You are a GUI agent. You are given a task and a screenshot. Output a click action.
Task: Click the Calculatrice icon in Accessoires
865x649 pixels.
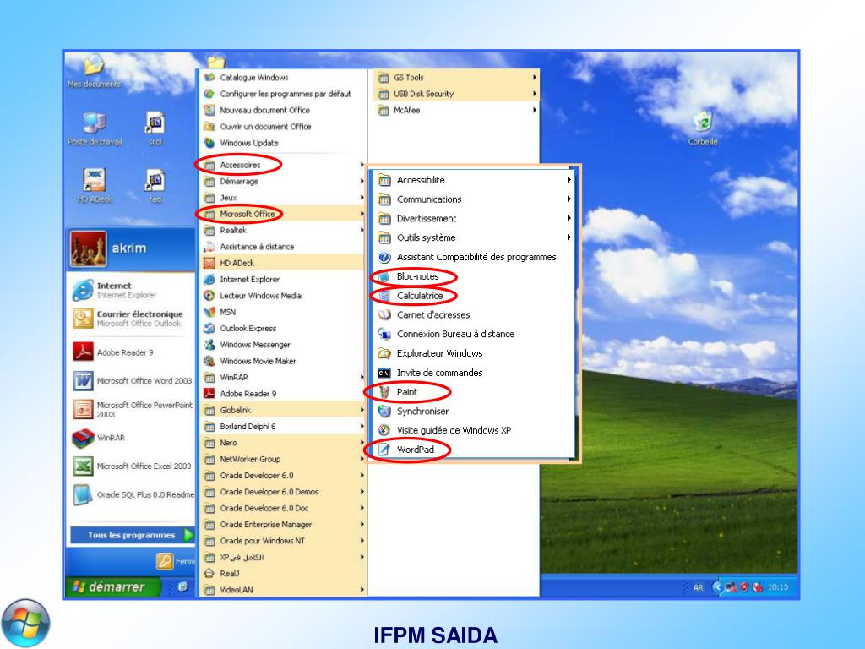pos(384,296)
